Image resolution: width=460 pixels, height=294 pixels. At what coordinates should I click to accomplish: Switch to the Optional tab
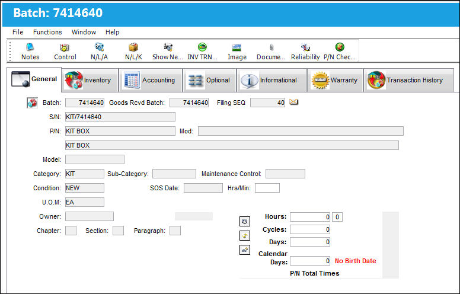click(209, 80)
